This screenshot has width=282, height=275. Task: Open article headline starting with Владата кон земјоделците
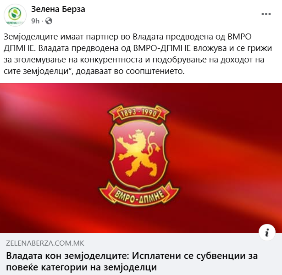(x=132, y=262)
